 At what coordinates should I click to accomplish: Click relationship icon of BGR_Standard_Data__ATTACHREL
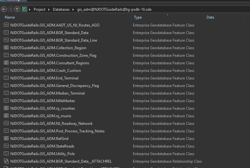[6, 161]
